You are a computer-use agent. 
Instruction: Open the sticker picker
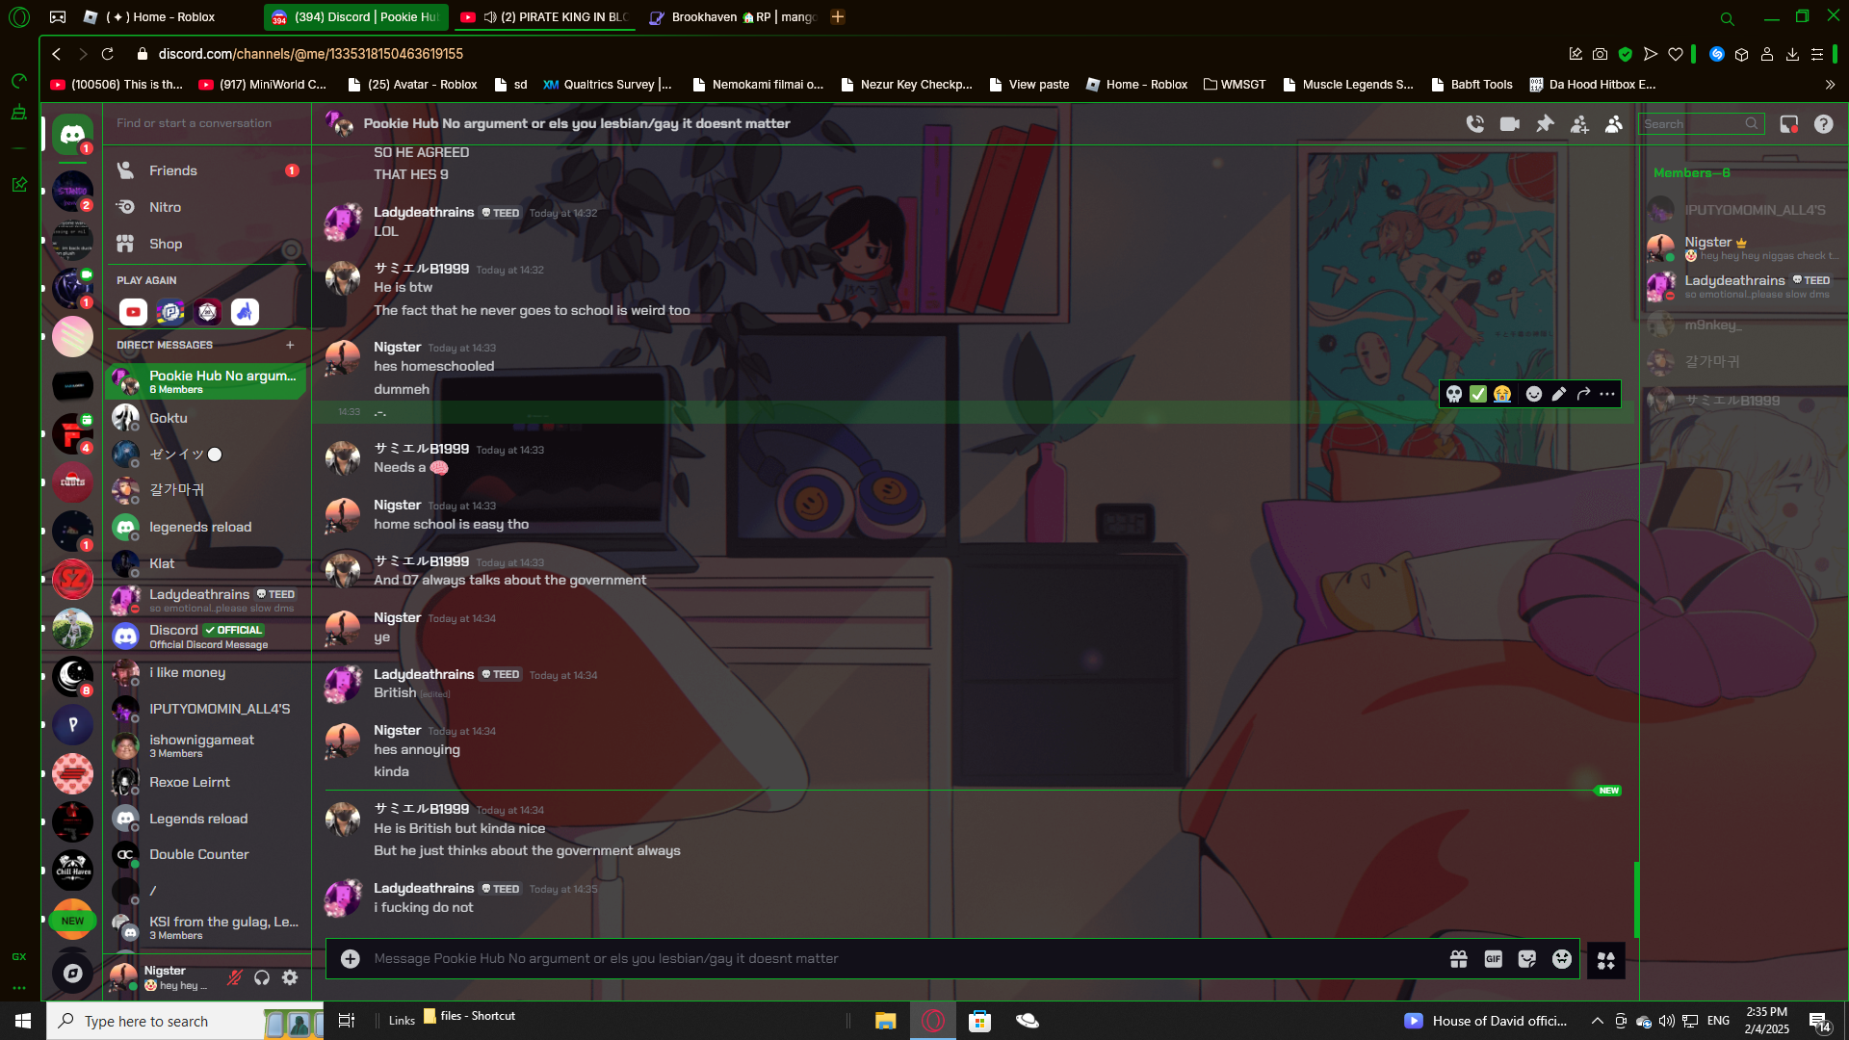[x=1526, y=959]
